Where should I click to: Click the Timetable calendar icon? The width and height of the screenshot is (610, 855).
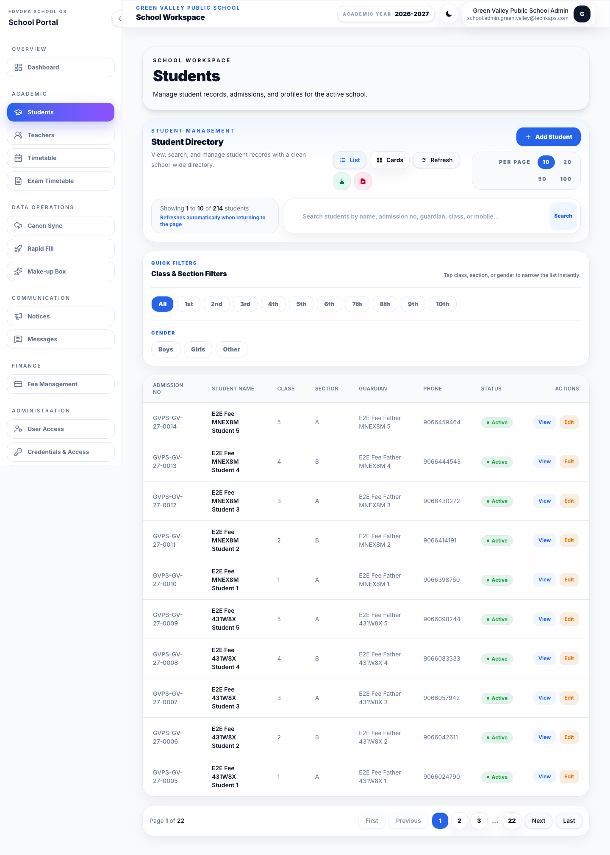(18, 158)
